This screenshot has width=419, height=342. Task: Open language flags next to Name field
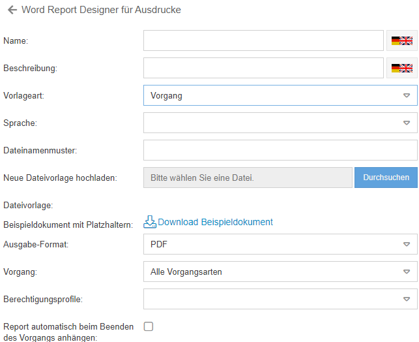tap(401, 40)
